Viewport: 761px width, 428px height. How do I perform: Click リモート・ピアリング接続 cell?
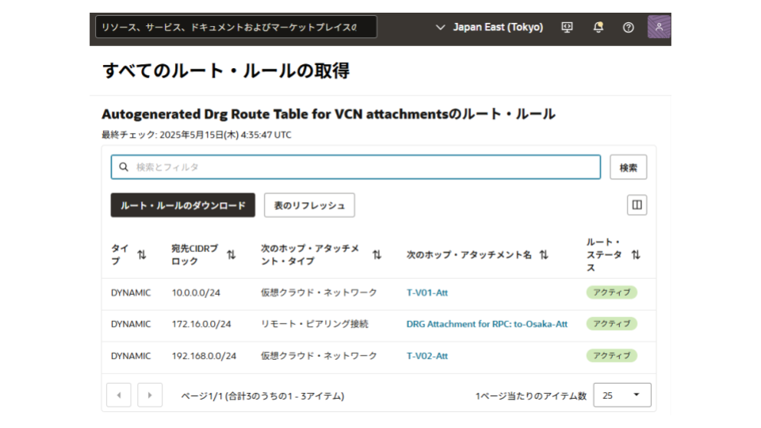pyautogui.click(x=315, y=324)
